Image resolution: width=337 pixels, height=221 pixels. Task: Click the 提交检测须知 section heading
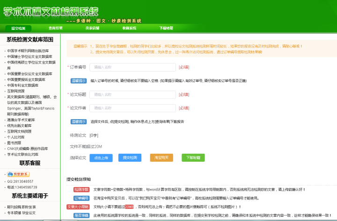(x=79, y=179)
